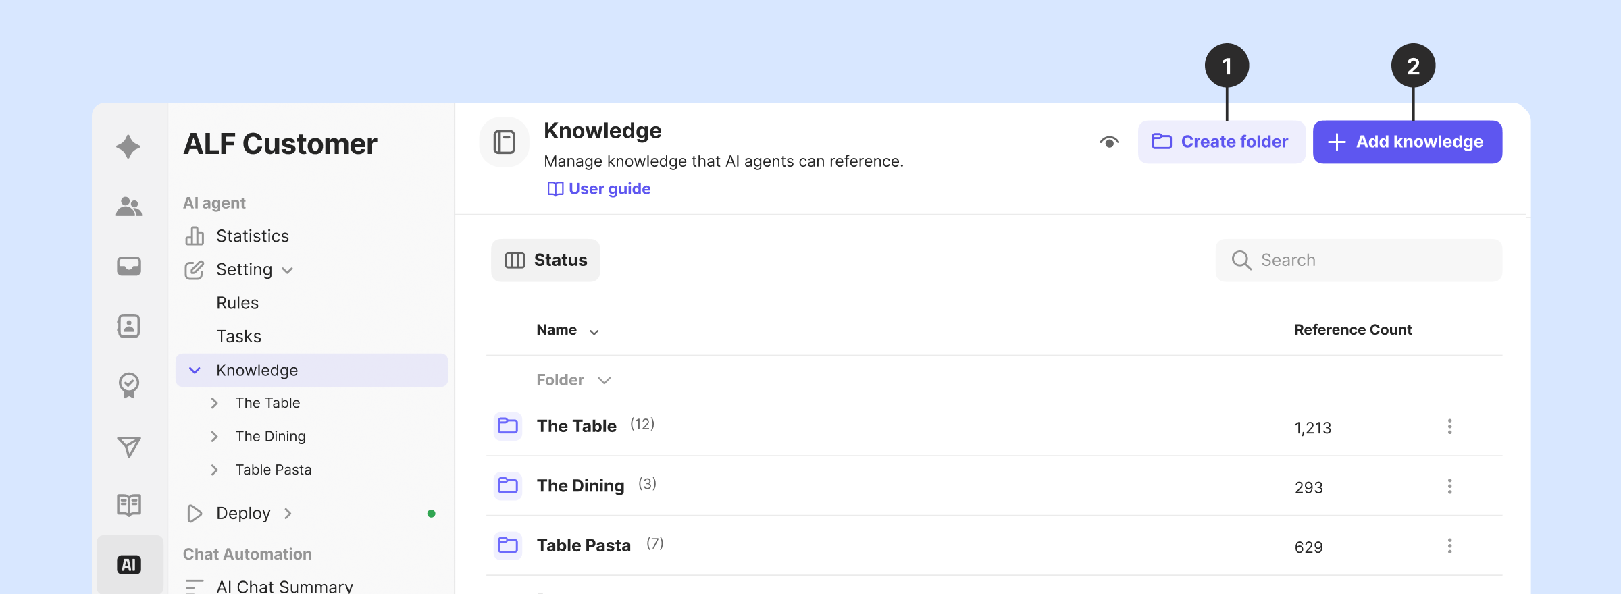Open the open-book documents icon
1621x594 pixels.
coord(128,505)
